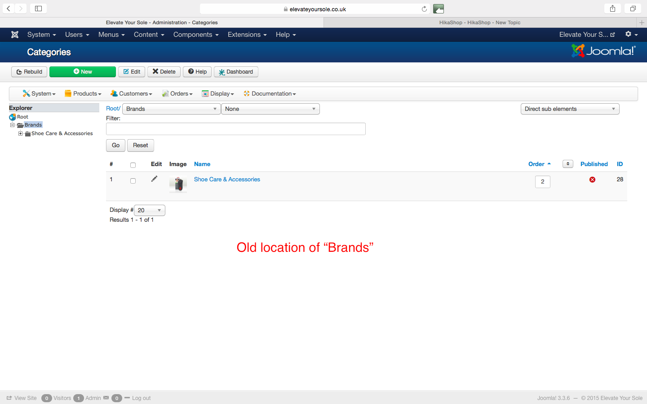
Task: Click the browser back arrow
Action: (9, 9)
